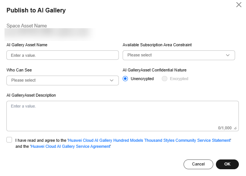
Task: Click the blurred Space Asset Name value
Action: pos(49,34)
